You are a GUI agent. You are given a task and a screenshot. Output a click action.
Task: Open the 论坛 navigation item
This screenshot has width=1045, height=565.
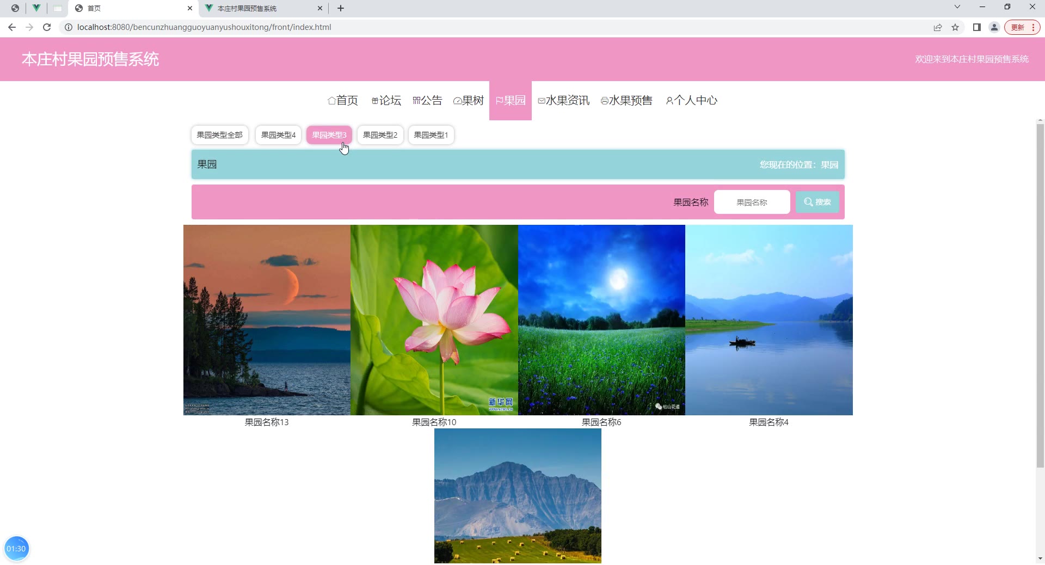(386, 100)
